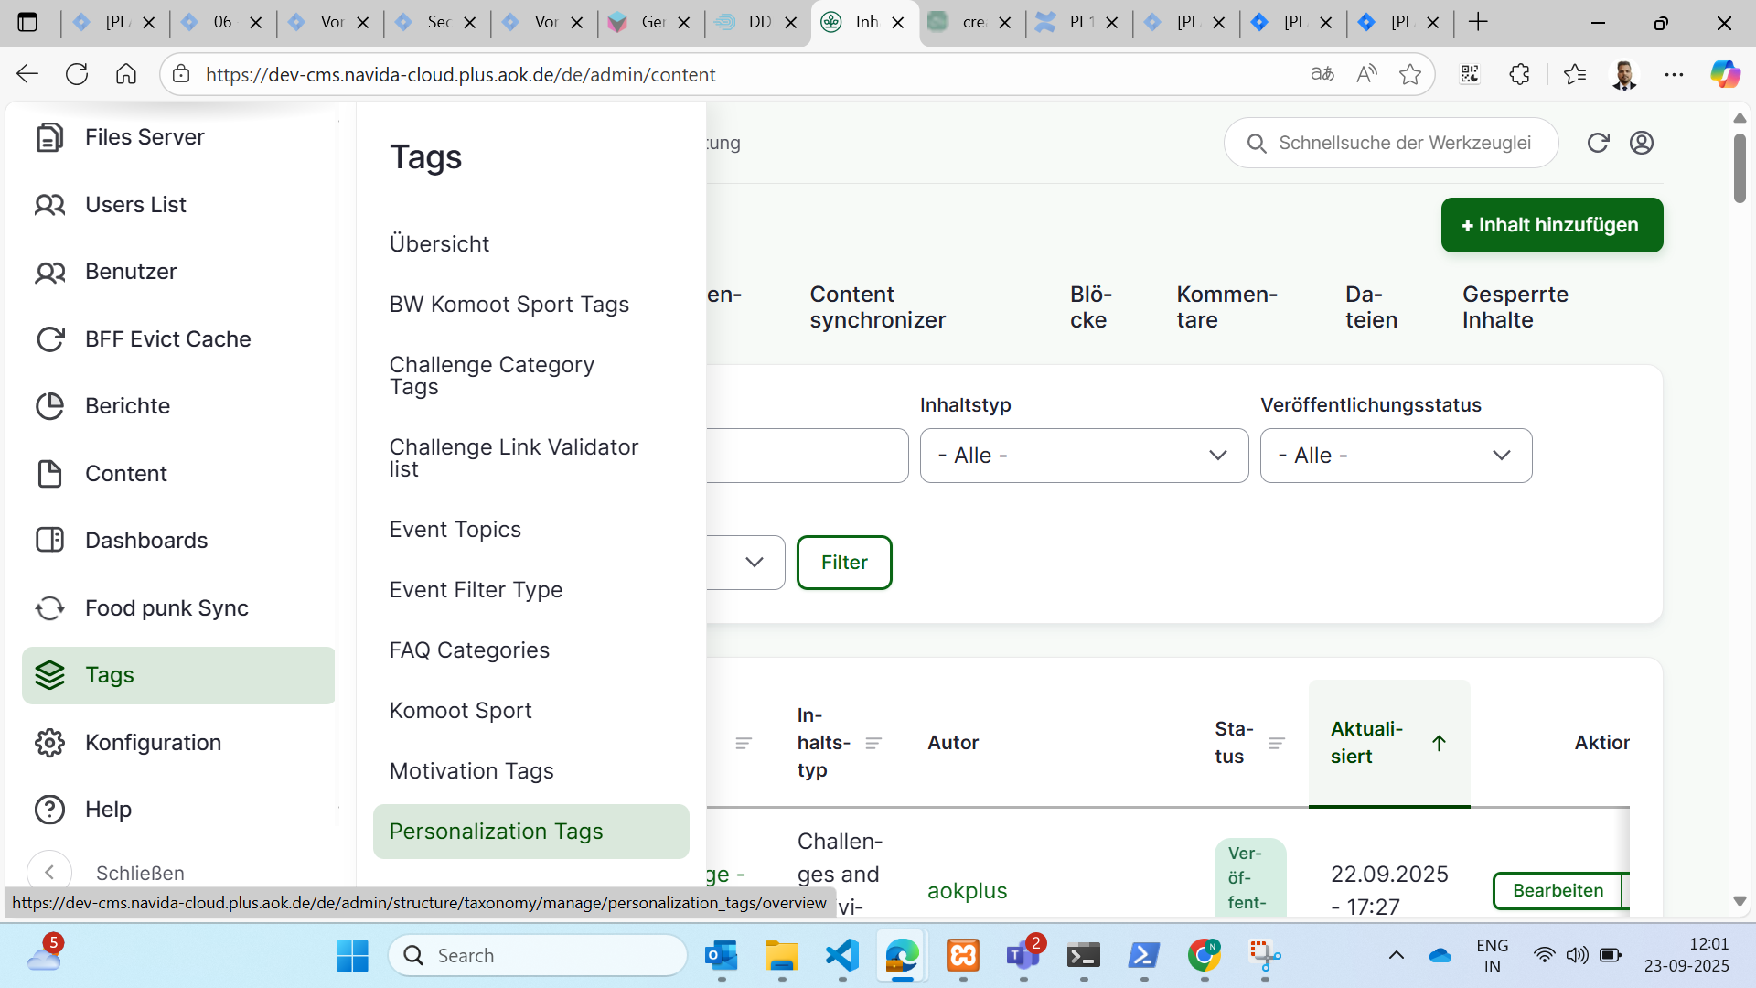Toggle the Status column sort icon
Image resolution: width=1756 pixels, height=988 pixels.
click(x=1277, y=743)
